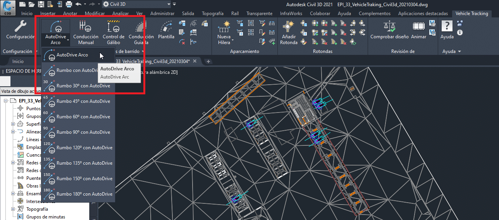This screenshot has width=499, height=220.
Task: Open the Analizar ribbon tab
Action: coord(120,14)
